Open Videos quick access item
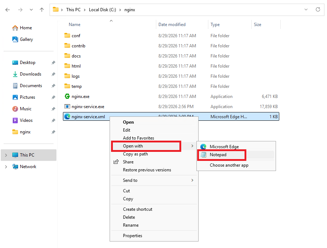Image resolution: width=327 pixels, height=248 pixels. point(22,120)
